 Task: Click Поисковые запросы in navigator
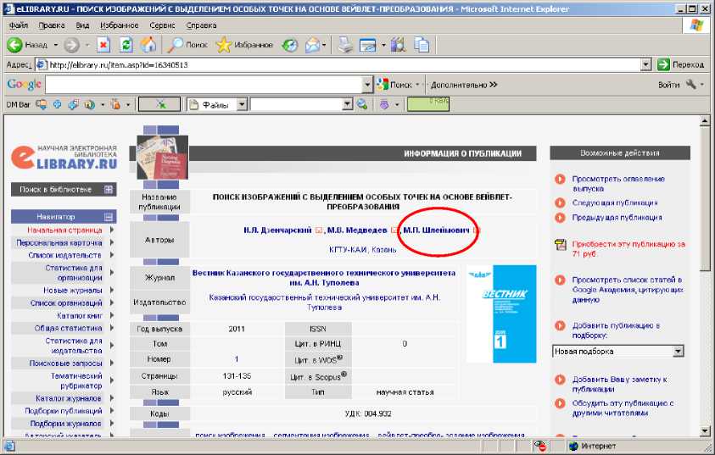coord(65,363)
